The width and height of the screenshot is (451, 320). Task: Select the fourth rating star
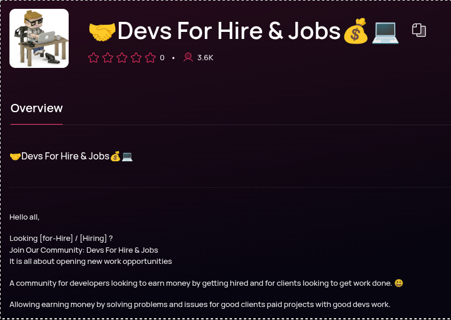pyautogui.click(x=136, y=58)
